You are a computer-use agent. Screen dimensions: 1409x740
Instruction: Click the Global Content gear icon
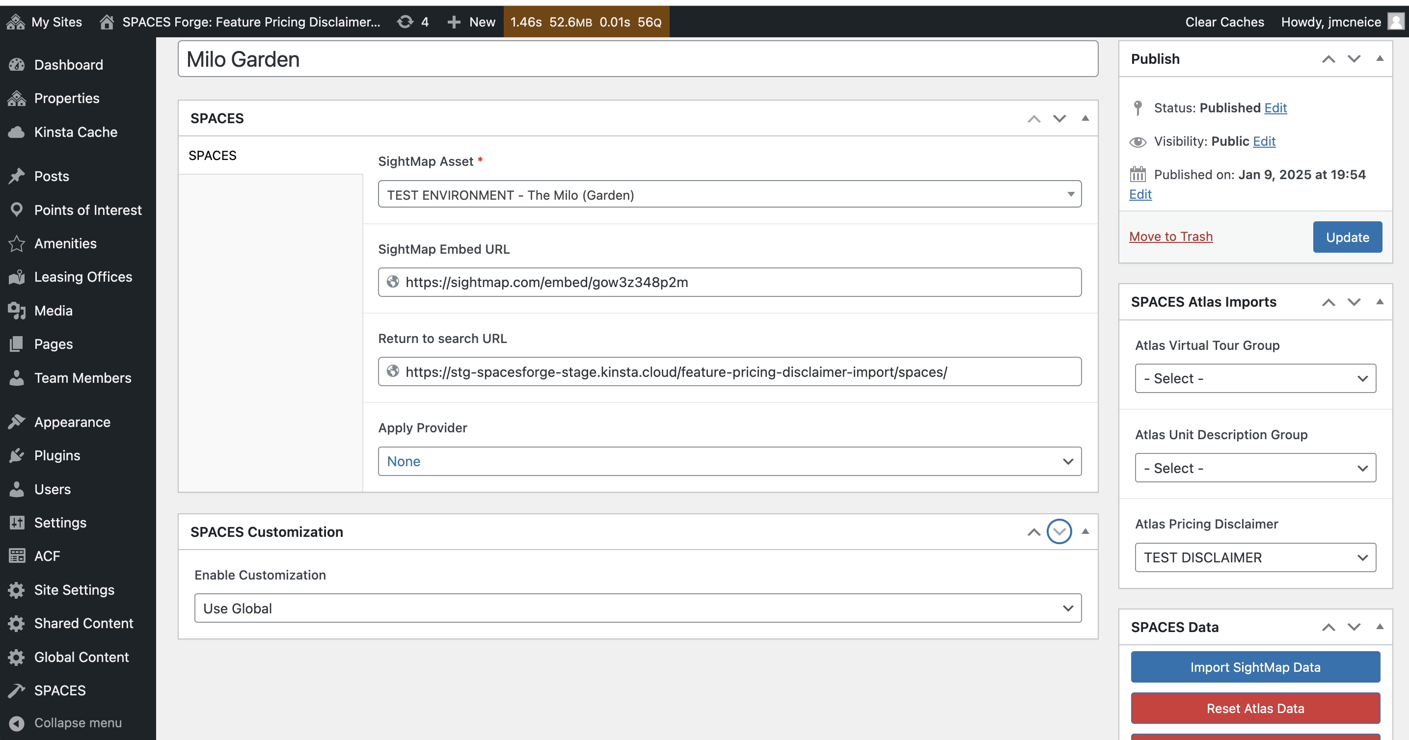click(17, 657)
